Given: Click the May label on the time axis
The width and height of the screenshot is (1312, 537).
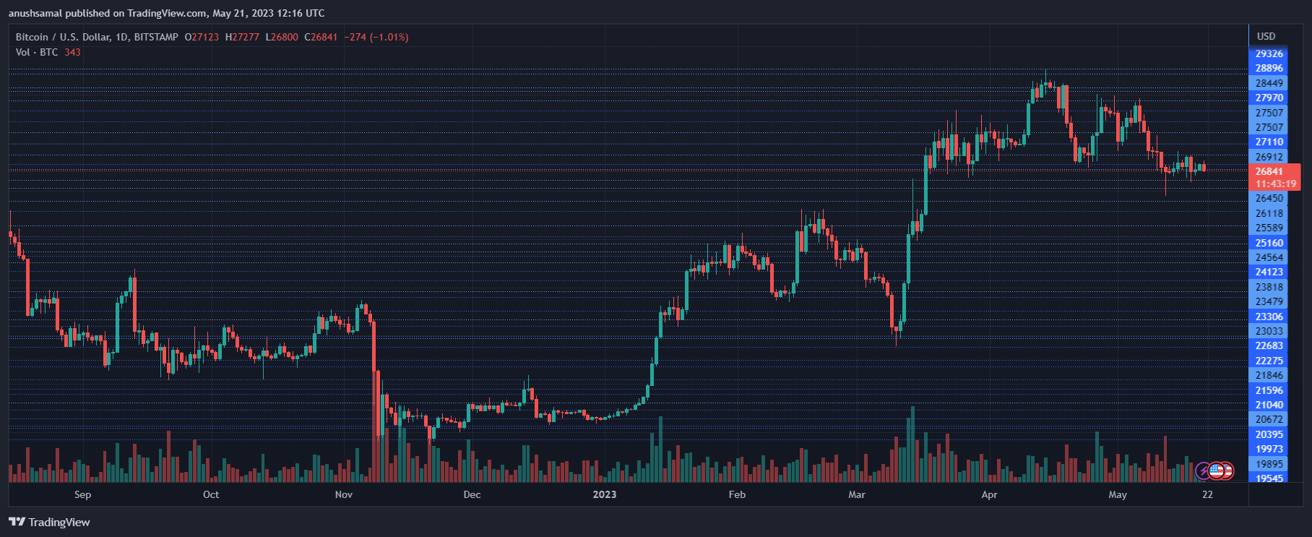Looking at the screenshot, I should point(1118,494).
